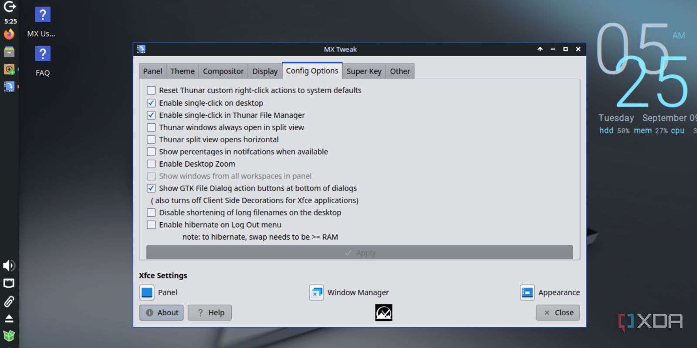Open Help for MX Tweak
Screen dimensions: 697x348
coord(210,312)
